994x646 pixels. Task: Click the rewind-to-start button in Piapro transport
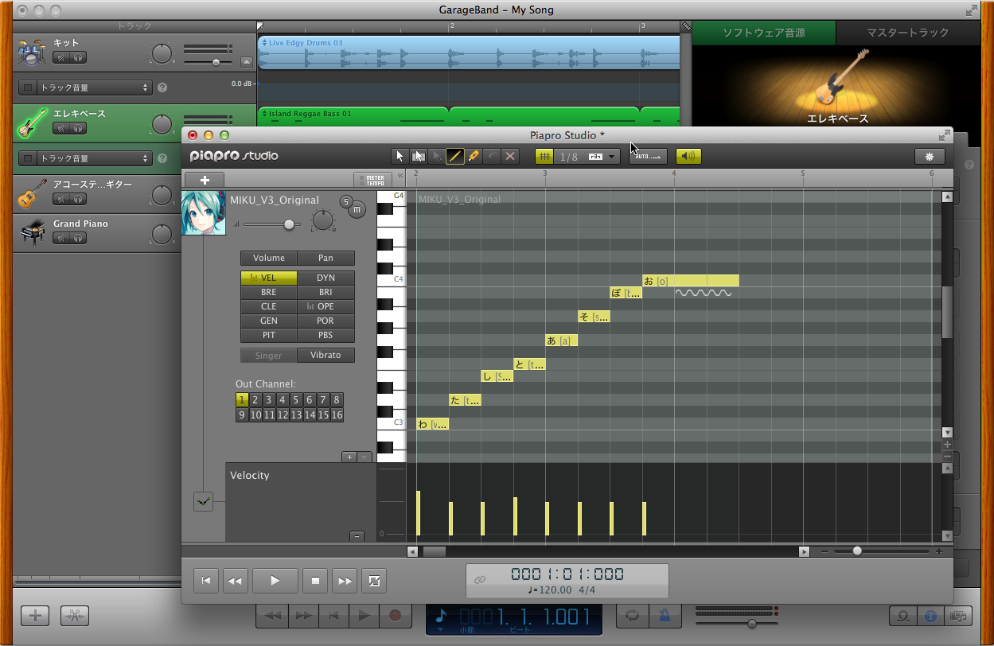[205, 581]
